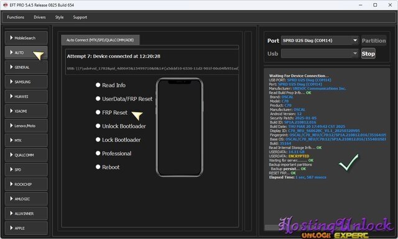Expand the MTK sidebar section
Viewport: 398px width, 239px height.
26,140
